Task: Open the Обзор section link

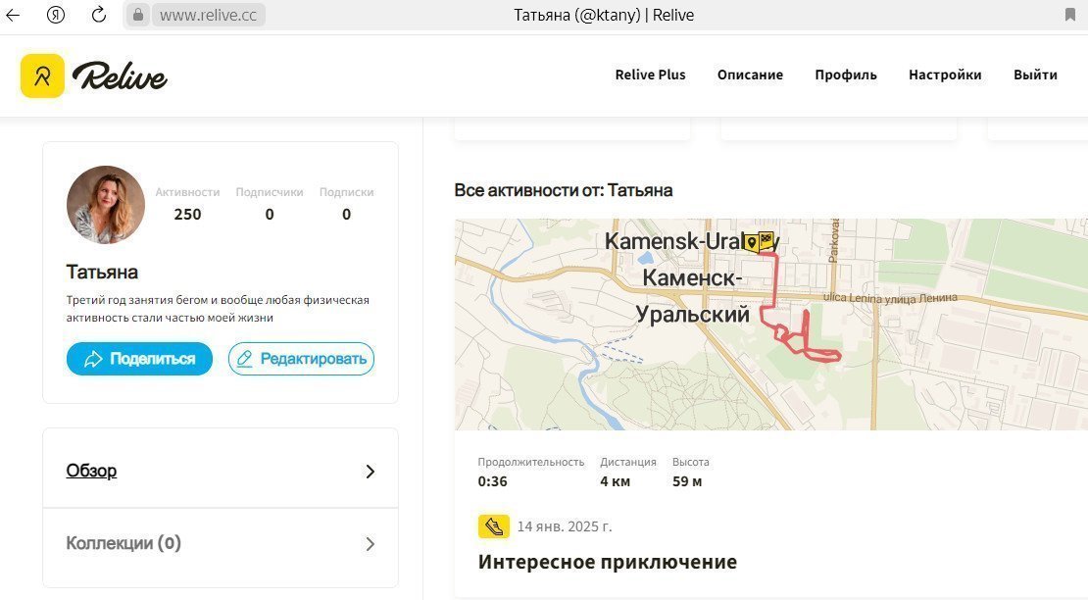Action: tap(91, 471)
